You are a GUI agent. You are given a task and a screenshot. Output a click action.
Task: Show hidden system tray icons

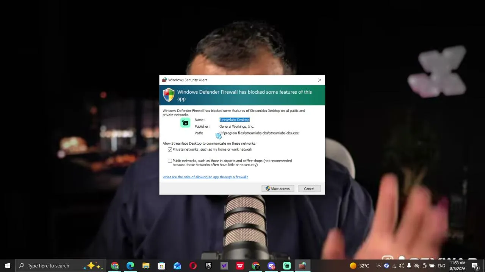pyautogui.click(x=379, y=266)
